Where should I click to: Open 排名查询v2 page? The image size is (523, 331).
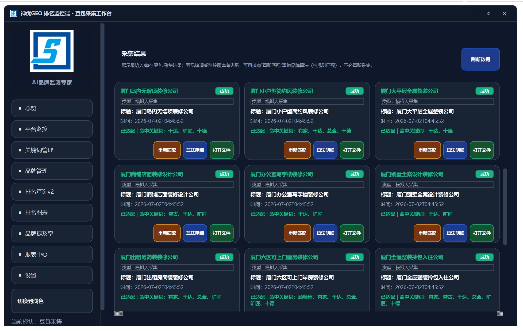point(52,192)
